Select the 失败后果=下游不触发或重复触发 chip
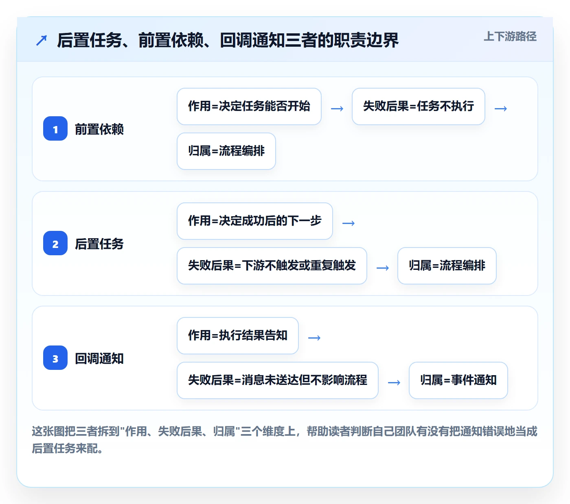Screen dimensions: 570x504 pos(272,266)
